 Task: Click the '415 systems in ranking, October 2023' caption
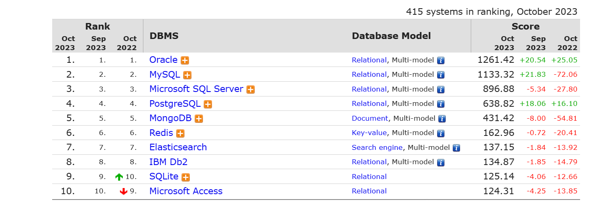492,12
